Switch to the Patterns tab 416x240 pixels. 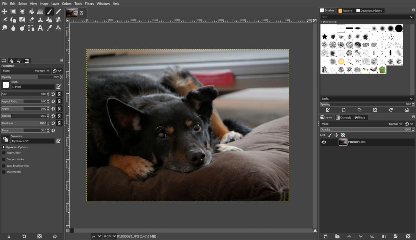coord(345,10)
